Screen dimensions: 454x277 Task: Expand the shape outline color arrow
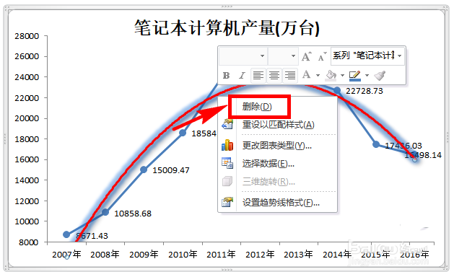pyautogui.click(x=367, y=76)
